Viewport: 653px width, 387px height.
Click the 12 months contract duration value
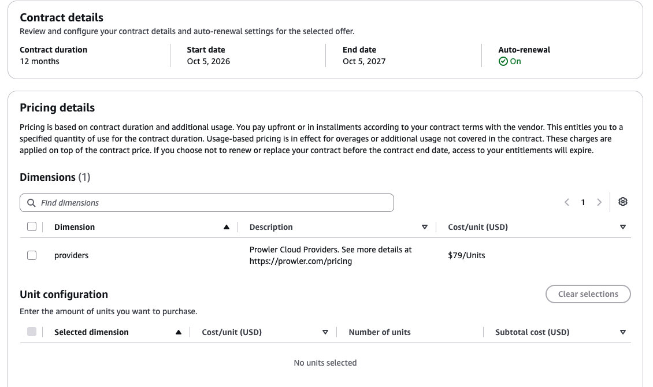click(x=39, y=61)
